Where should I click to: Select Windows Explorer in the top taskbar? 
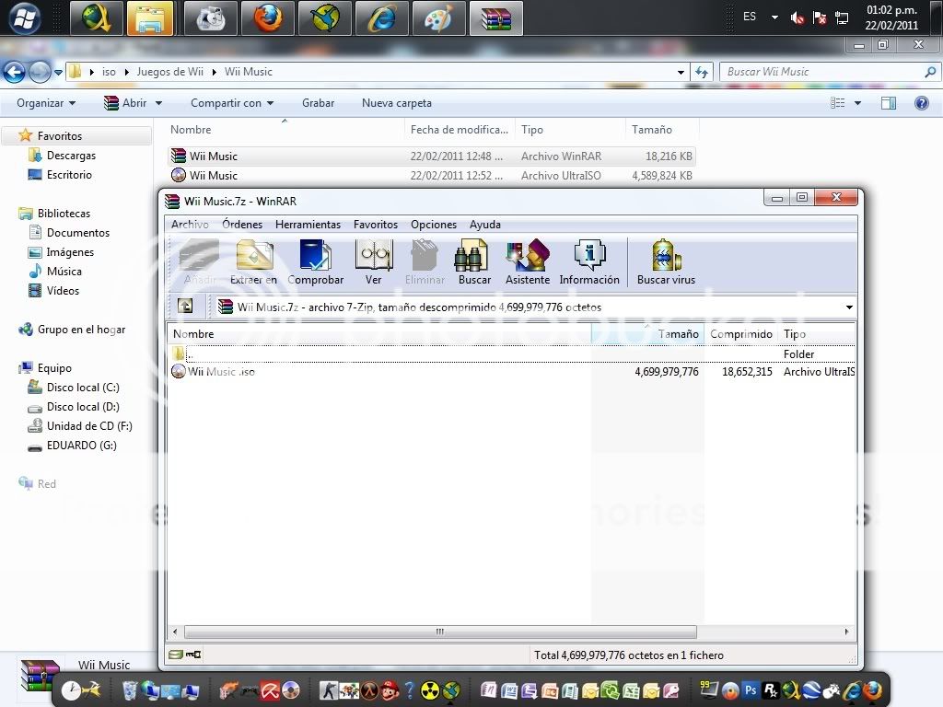(150, 18)
